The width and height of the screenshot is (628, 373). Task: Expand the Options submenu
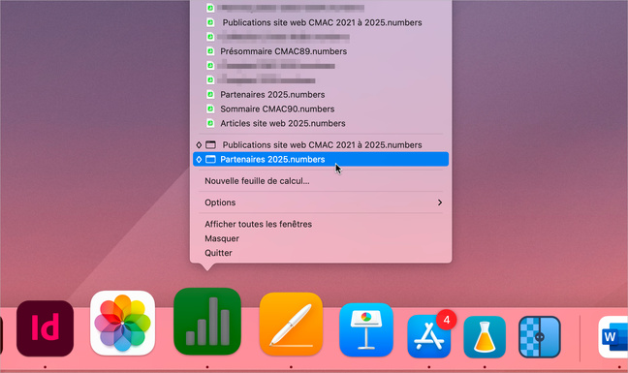pos(321,202)
